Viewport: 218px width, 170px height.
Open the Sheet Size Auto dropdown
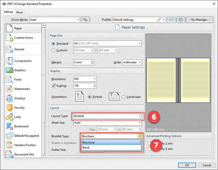point(107,123)
